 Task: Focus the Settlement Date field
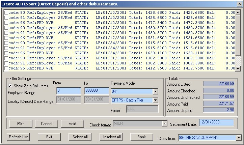[x=216, y=123]
